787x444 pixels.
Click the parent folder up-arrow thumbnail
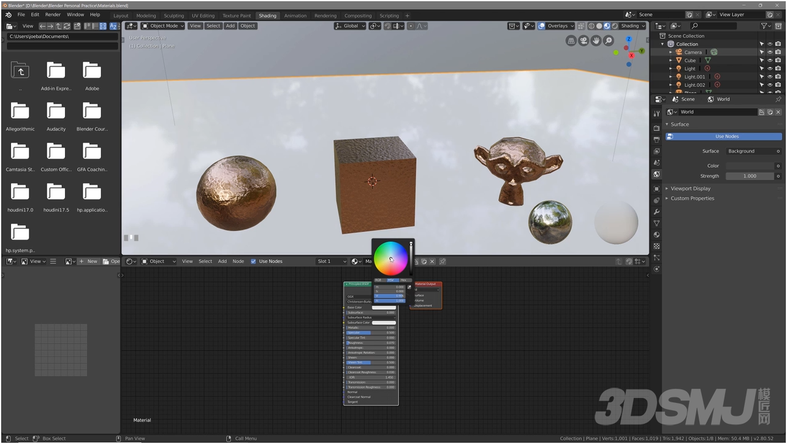[x=20, y=71]
